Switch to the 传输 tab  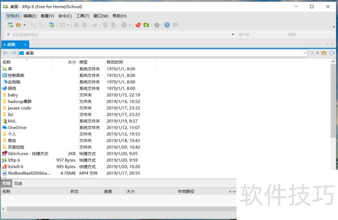click(x=6, y=183)
